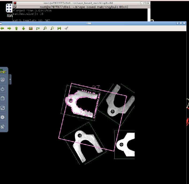Maximize the terminal window
Image resolution: width=189 pixels, height=184 pixels.
145,3
